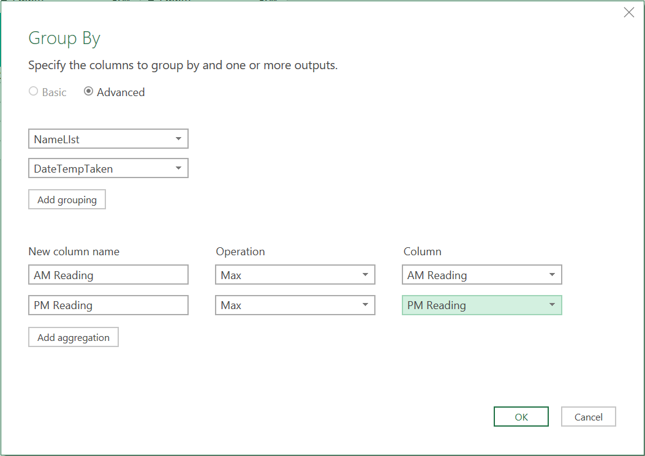The height and width of the screenshot is (456, 645).
Task: Click the Add aggregation button
Action: [74, 337]
